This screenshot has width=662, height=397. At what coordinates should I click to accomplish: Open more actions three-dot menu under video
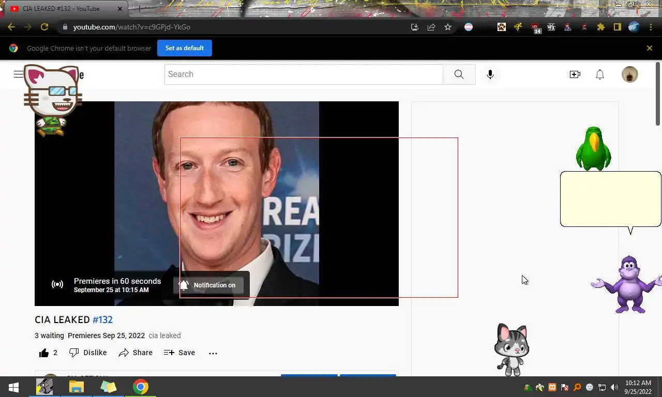tap(213, 353)
